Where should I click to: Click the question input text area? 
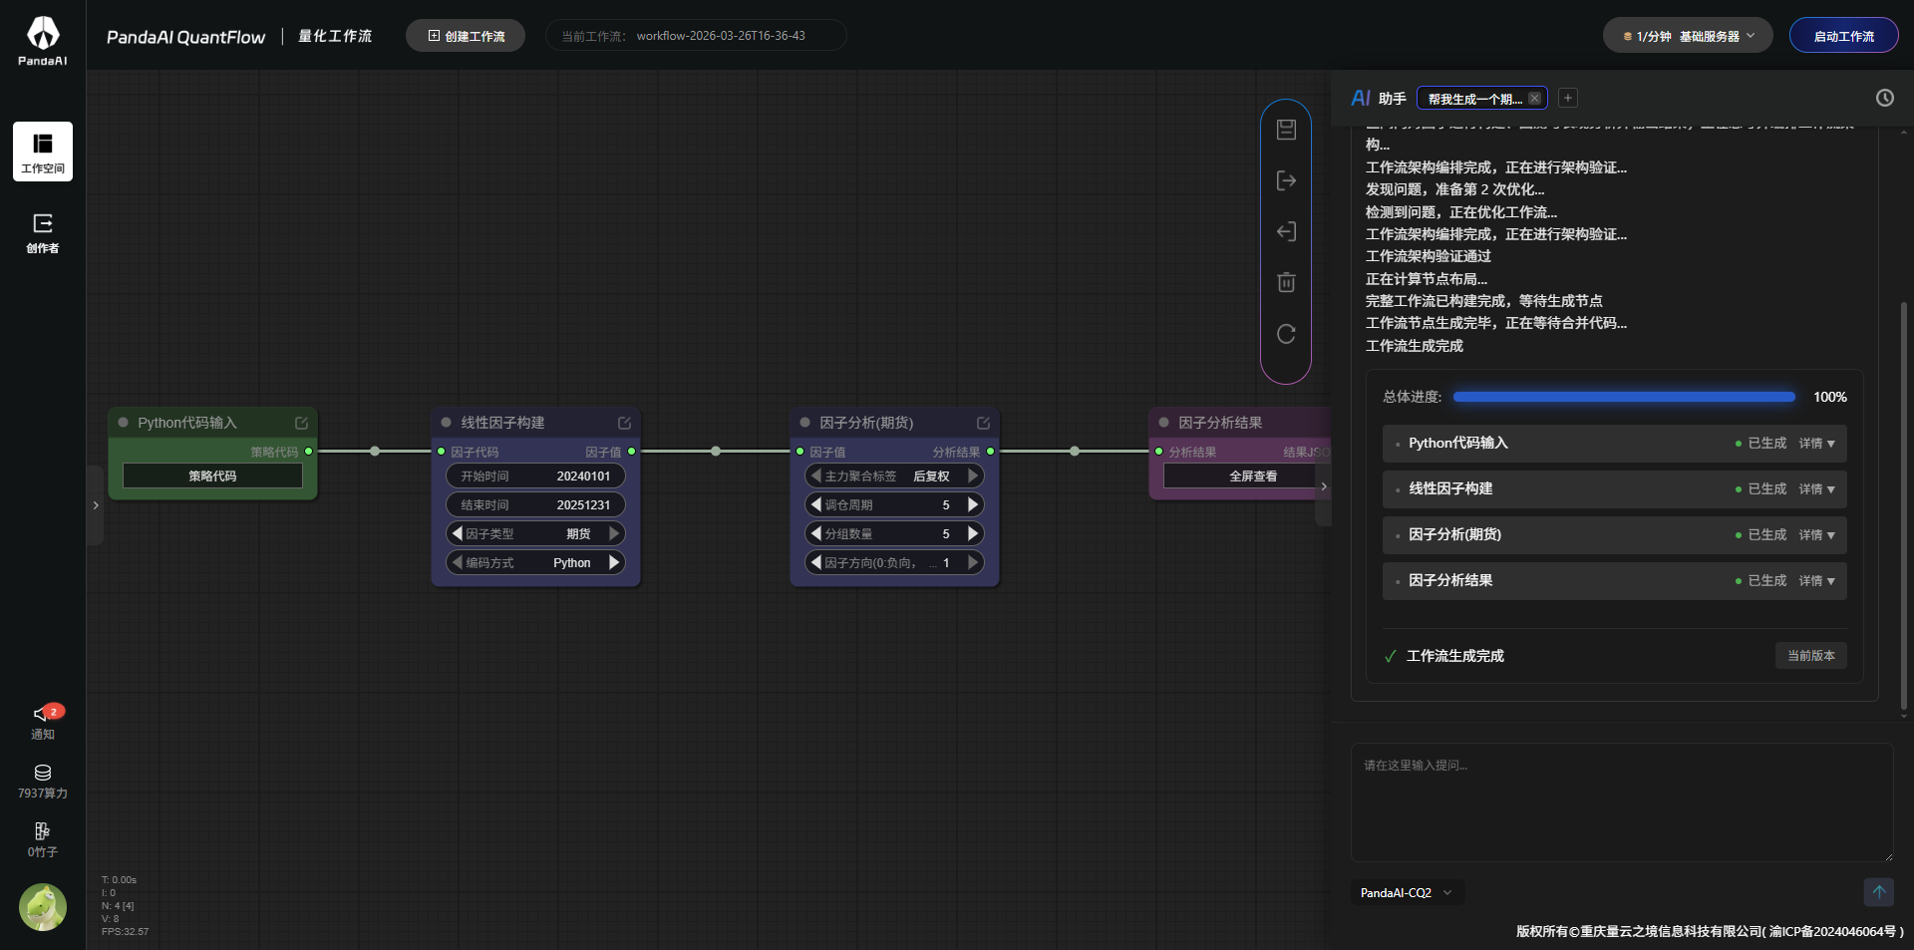click(x=1621, y=801)
